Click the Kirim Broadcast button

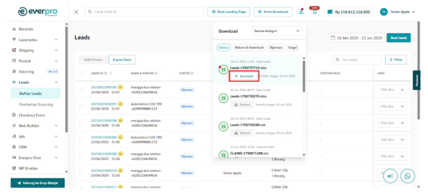click(273, 12)
